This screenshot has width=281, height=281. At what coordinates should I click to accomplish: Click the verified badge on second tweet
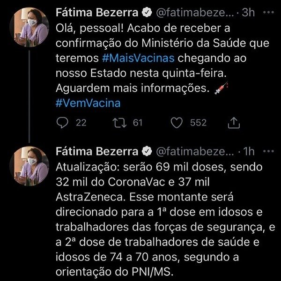tap(147, 151)
